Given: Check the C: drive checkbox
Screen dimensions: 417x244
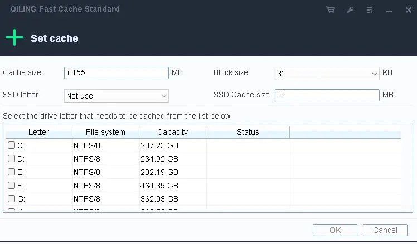Looking at the screenshot, I should tap(11, 145).
